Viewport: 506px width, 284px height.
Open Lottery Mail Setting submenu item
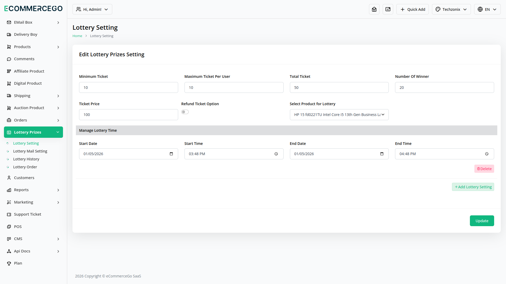point(30,151)
